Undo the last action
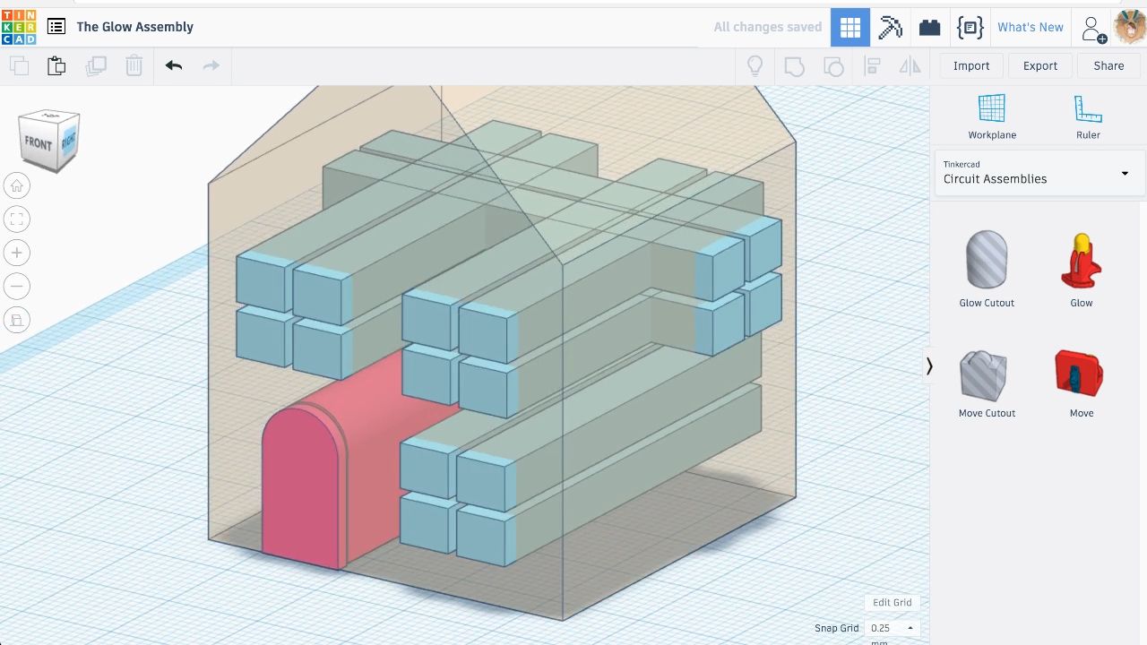This screenshot has height=645, width=1147. point(174,65)
